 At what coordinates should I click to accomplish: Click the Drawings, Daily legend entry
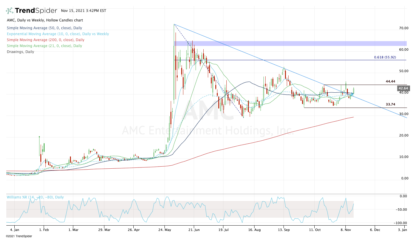click(20, 52)
